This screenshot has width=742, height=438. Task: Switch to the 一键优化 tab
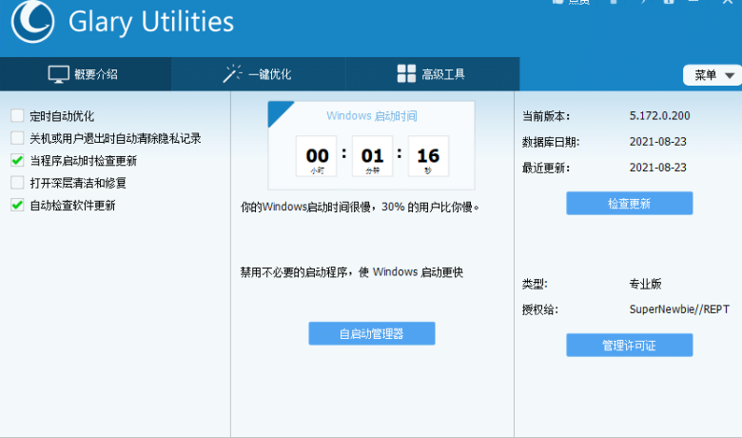click(259, 74)
